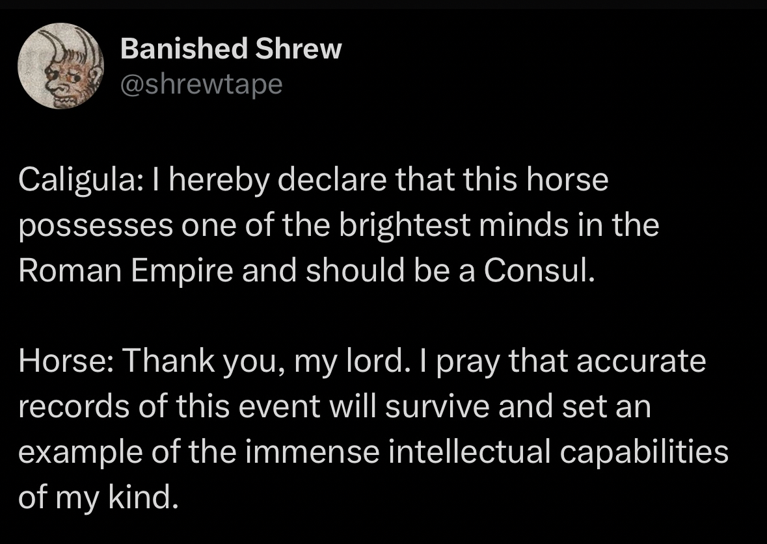Click the Banished Shrew profile avatar
Screen dimensions: 767x544
tap(61, 66)
